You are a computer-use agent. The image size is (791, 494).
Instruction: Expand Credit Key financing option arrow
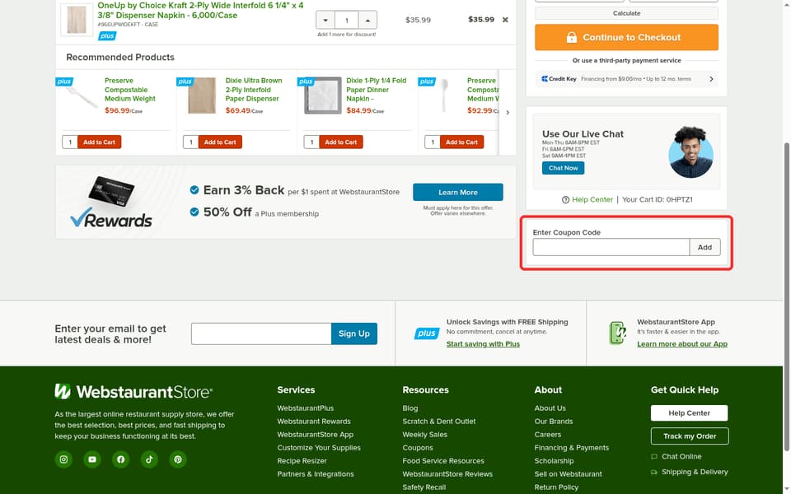(711, 79)
